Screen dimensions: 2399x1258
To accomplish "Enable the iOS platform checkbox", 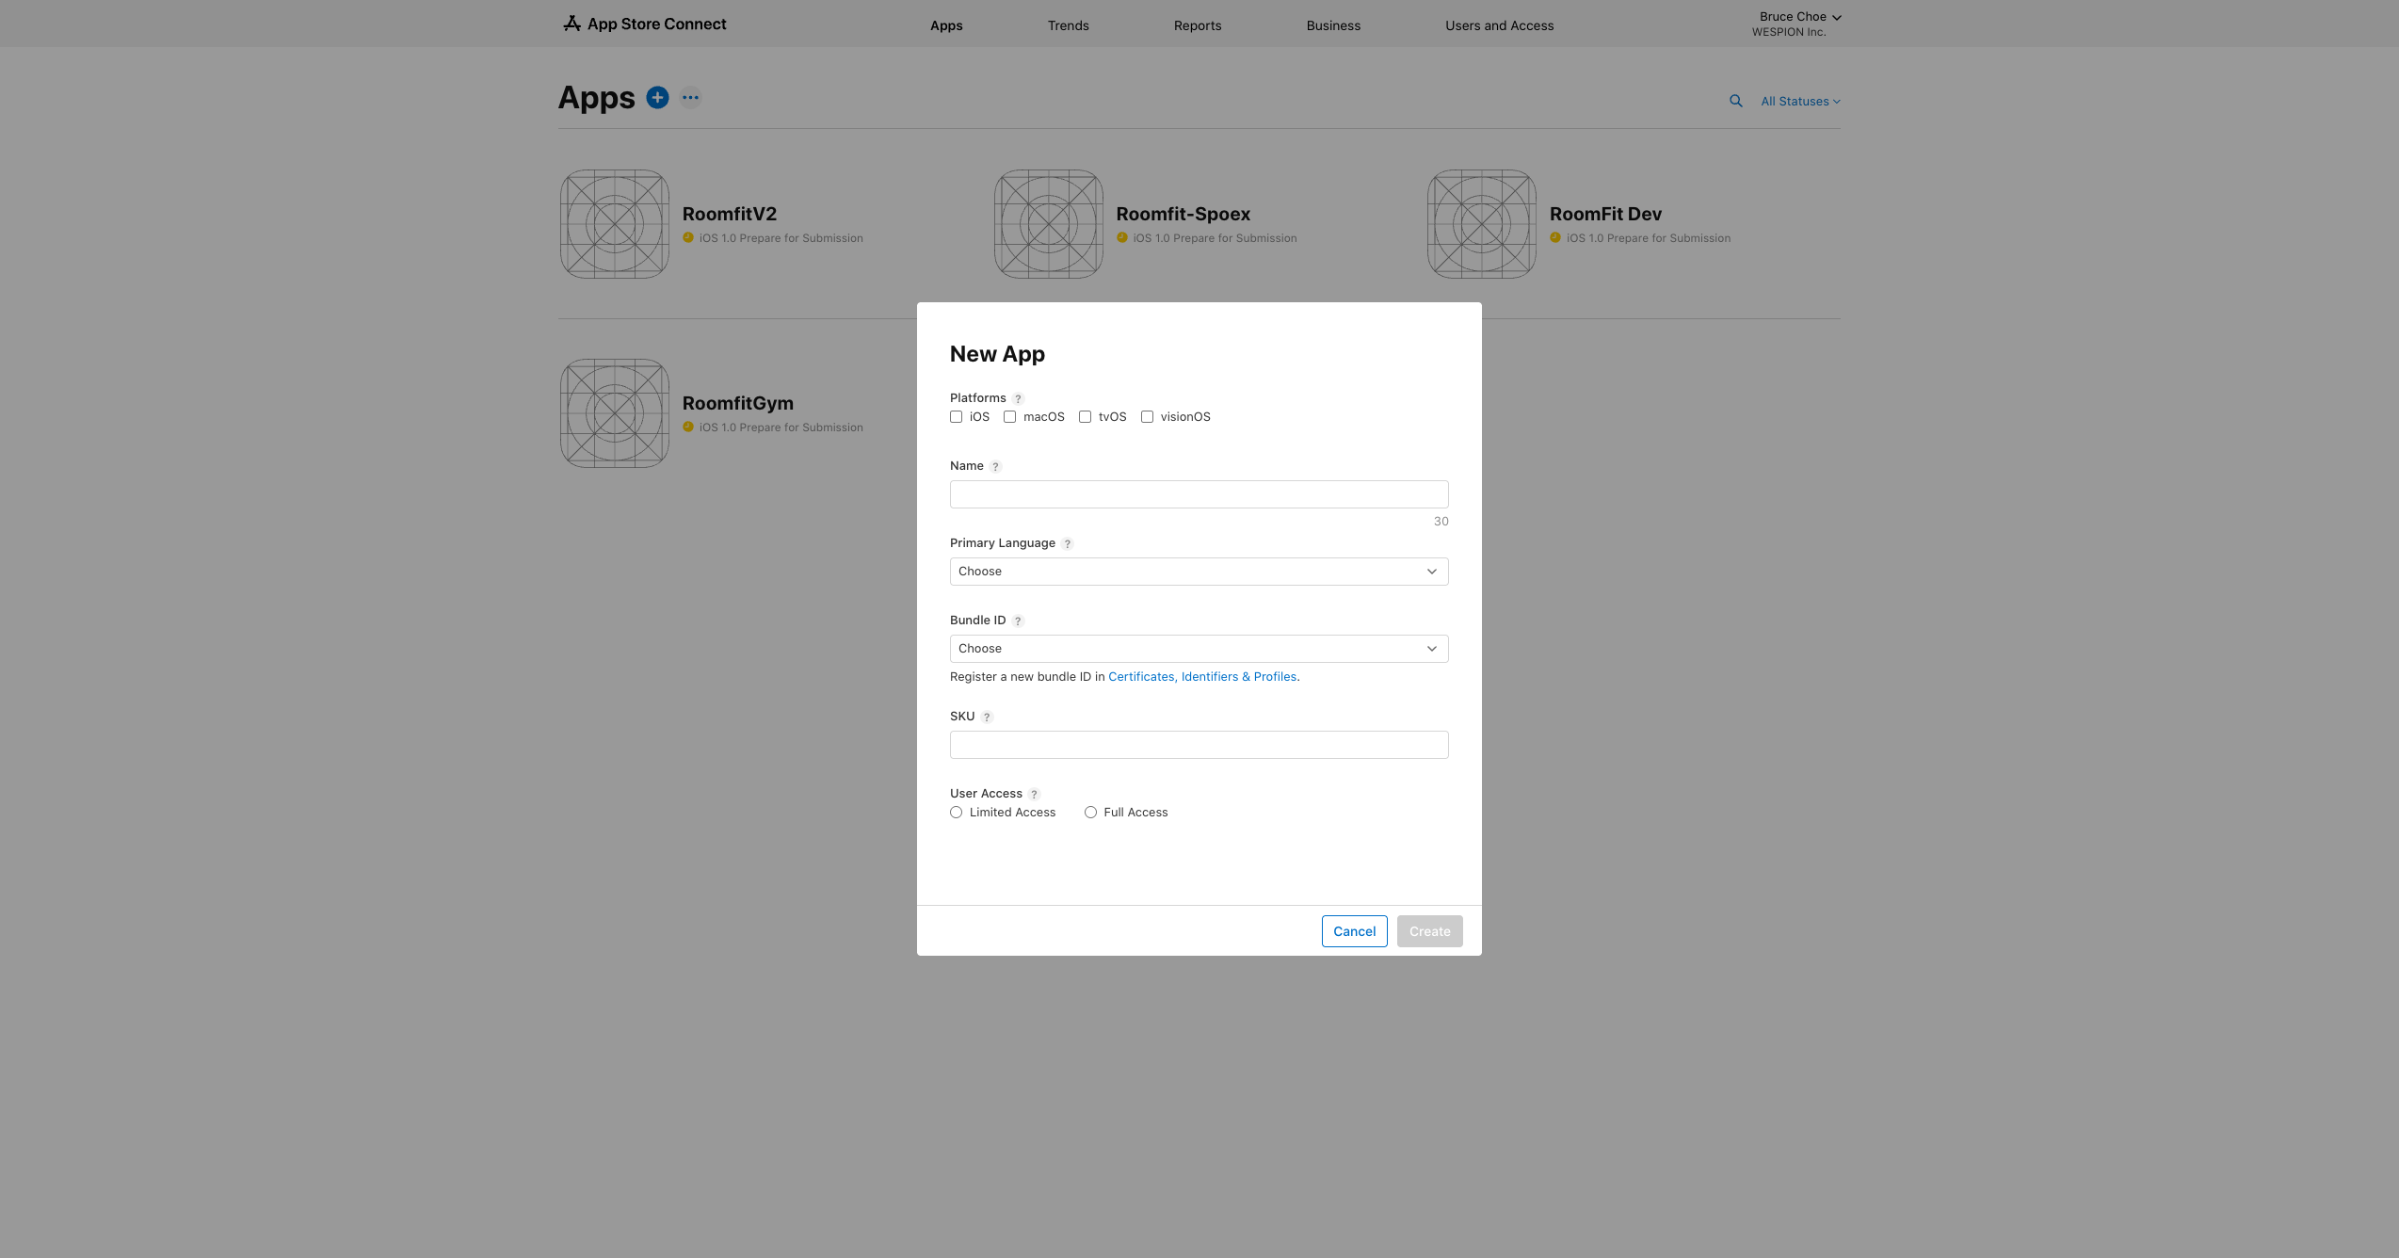I will click(956, 417).
